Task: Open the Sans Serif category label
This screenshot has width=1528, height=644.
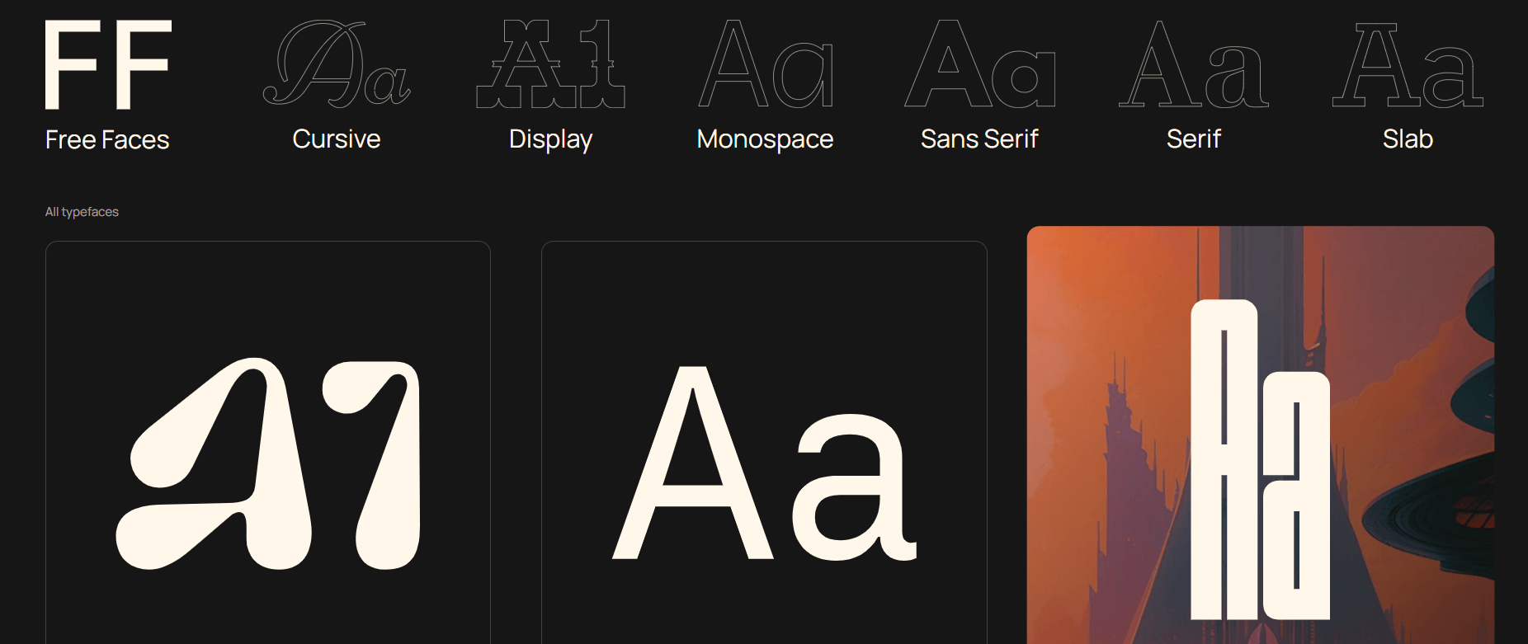Action: (980, 139)
